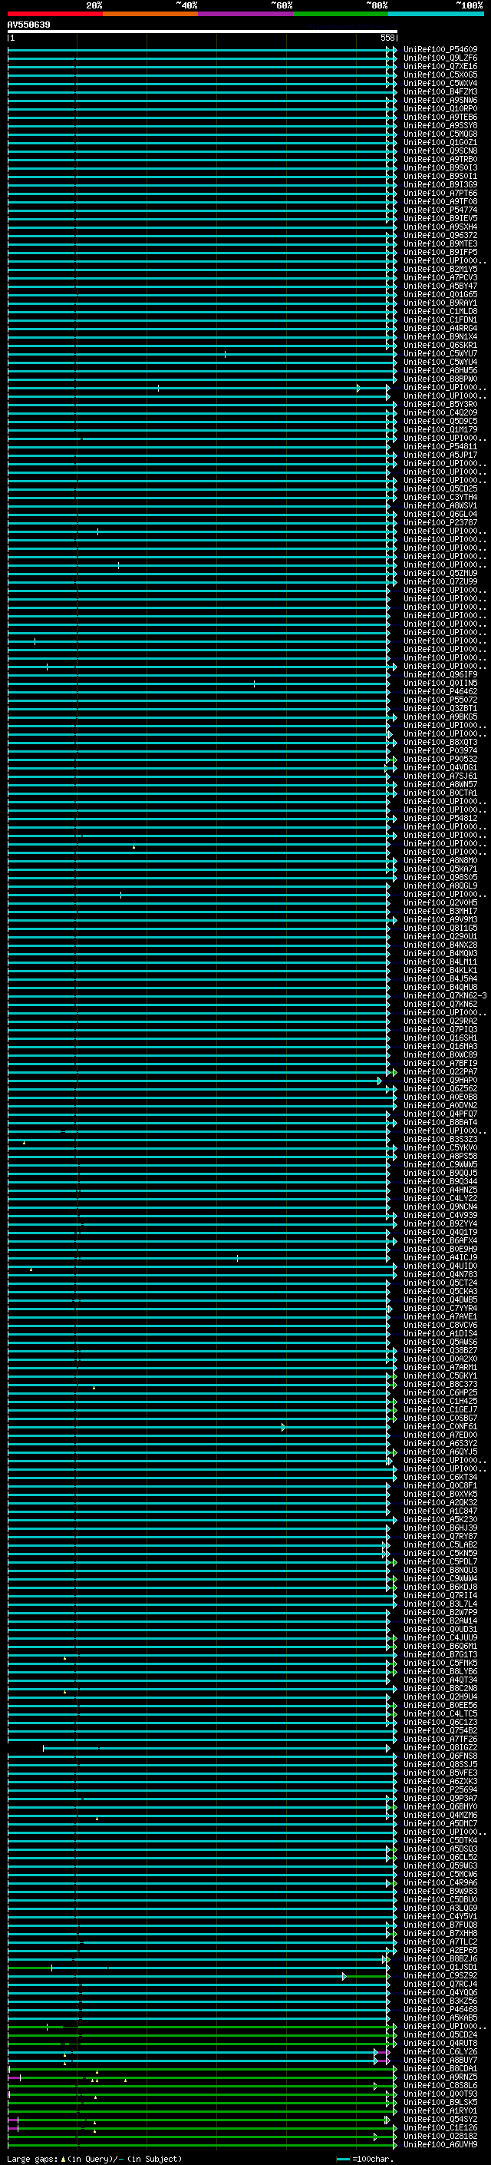Click hit label UniRef100_P54812
Image resolution: width=491 pixels, height=2165 pixels.
click(x=440, y=819)
